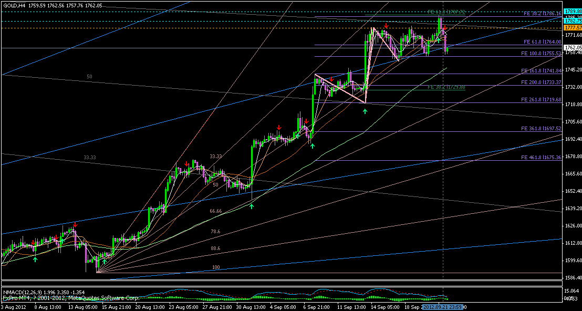Click the highlighted 2012.09.21 23:59 date marker
The image size is (582, 311).
[443, 307]
